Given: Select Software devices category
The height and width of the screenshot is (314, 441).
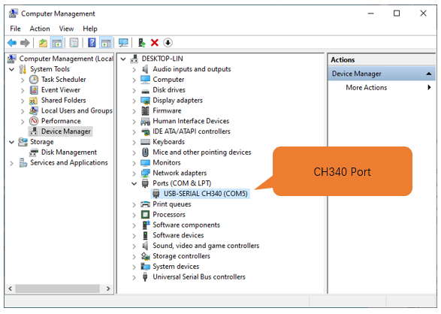Looking at the screenshot, I should point(178,236).
